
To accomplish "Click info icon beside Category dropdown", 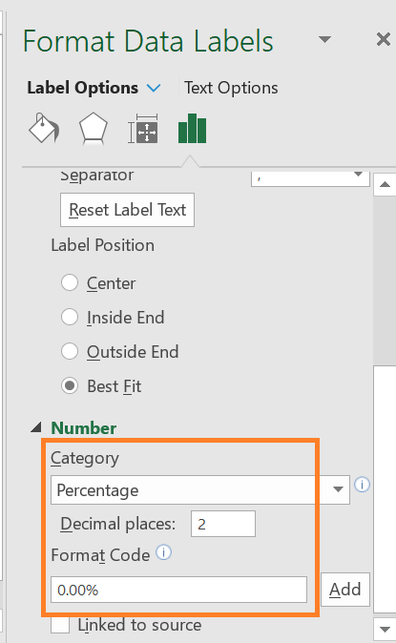I will pyautogui.click(x=362, y=485).
